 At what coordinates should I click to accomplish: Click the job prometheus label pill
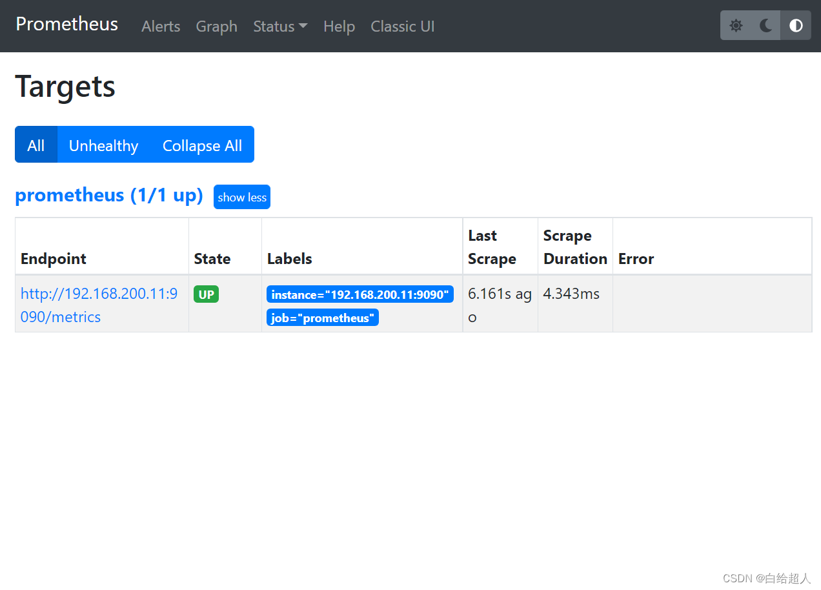click(x=322, y=317)
